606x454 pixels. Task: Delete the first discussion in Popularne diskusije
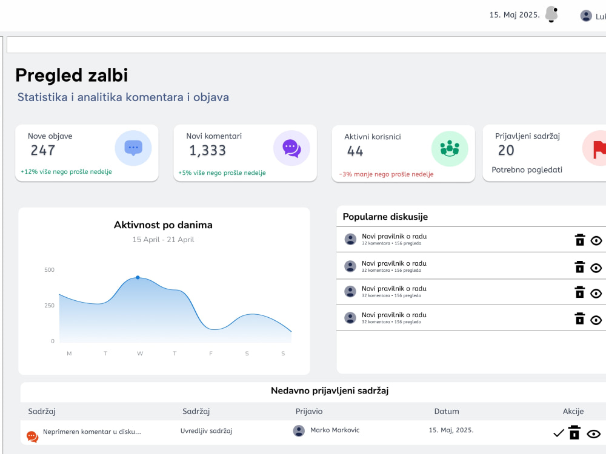coord(580,240)
